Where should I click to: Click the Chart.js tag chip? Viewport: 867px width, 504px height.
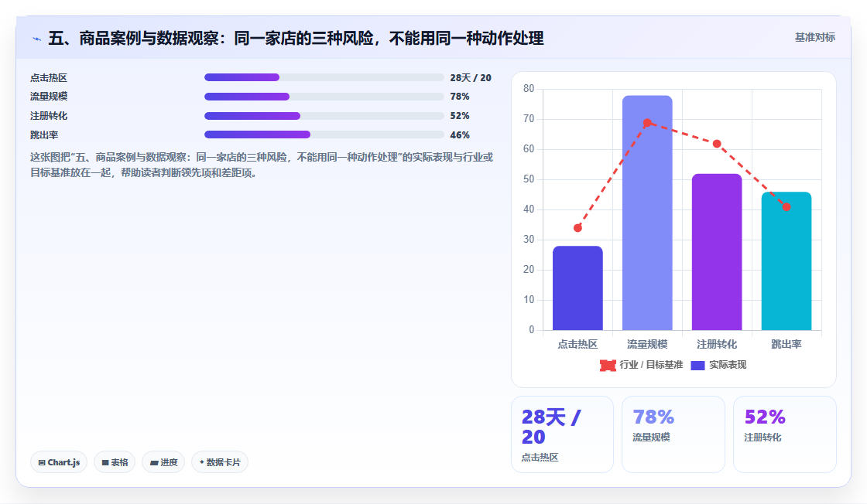59,462
